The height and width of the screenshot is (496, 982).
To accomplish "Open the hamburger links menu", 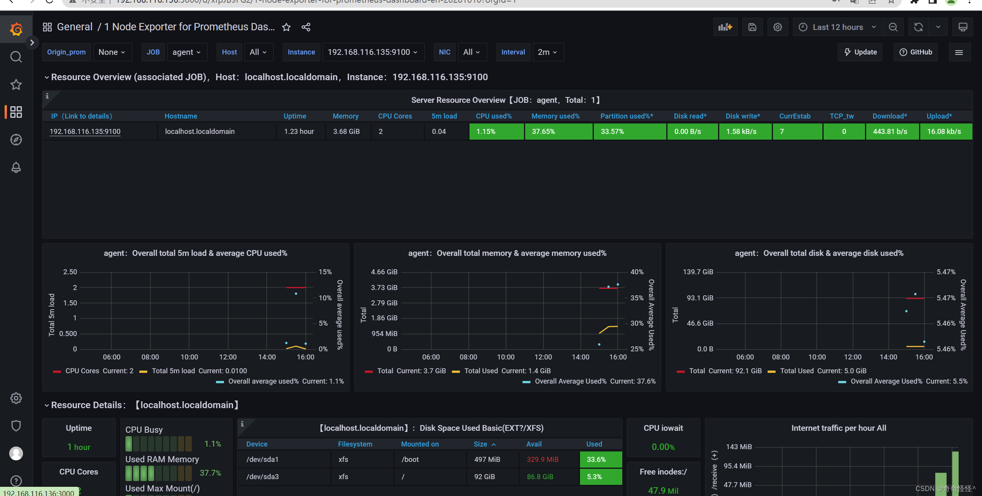I will coord(959,52).
